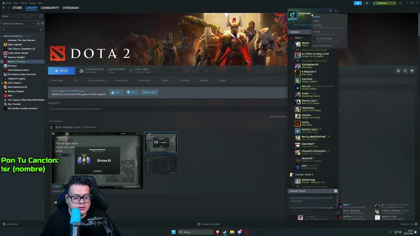Click Rust game icon in library

click(5, 96)
